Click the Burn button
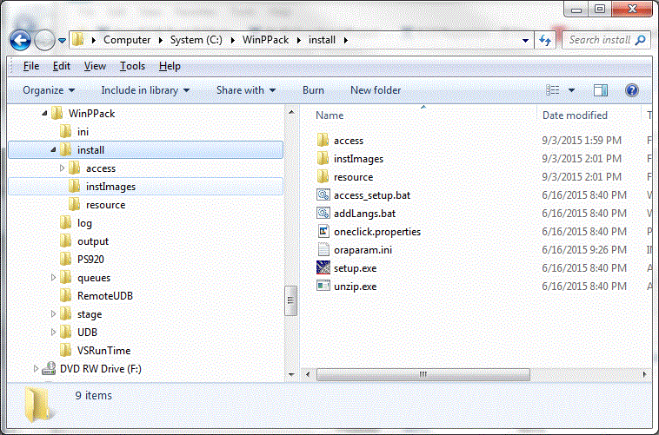 coord(313,90)
